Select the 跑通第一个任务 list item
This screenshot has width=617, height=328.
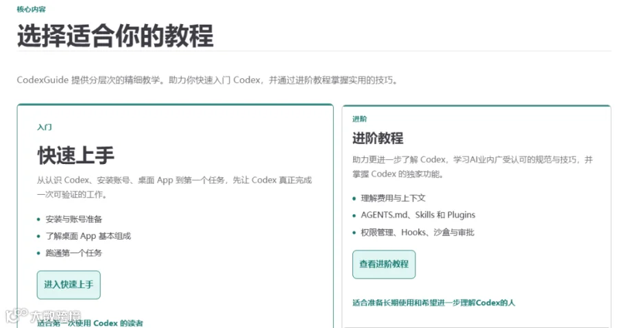click(x=73, y=253)
